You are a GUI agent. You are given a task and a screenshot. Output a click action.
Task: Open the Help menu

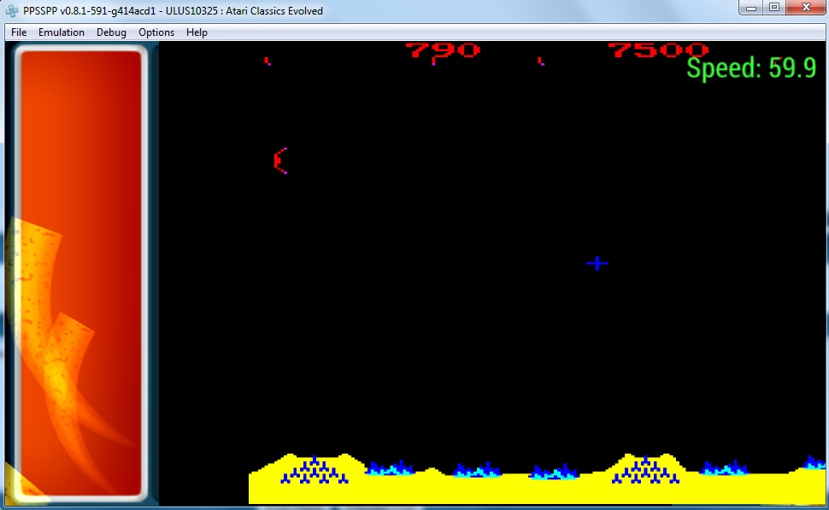197,32
